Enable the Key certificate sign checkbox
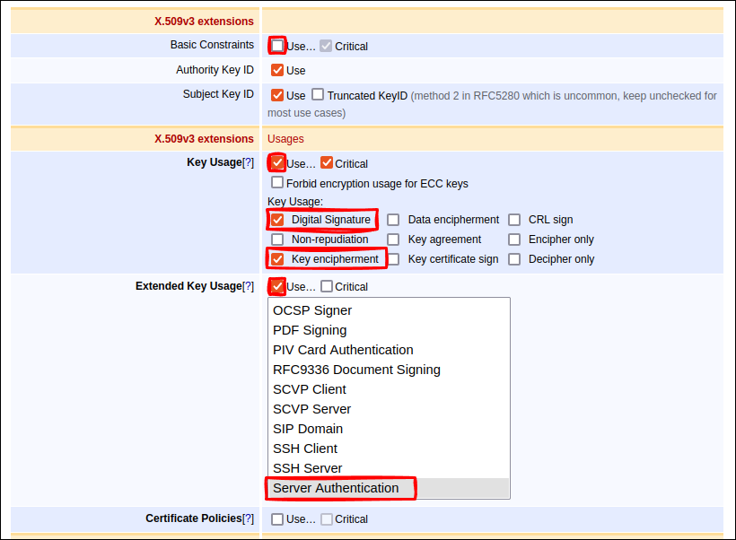 point(393,259)
